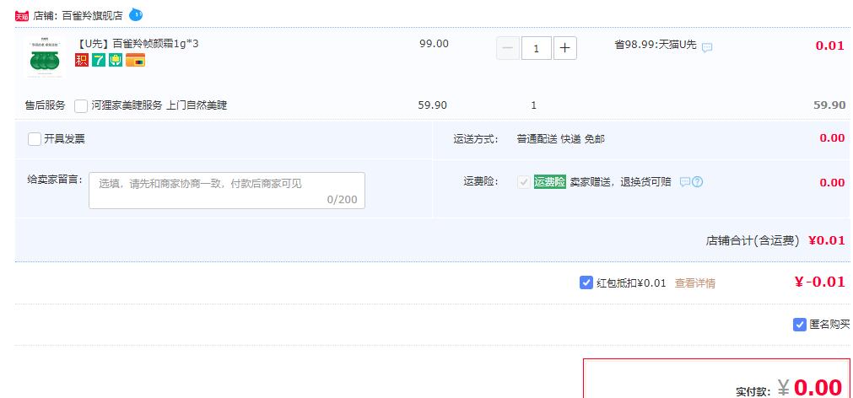Click the green 7-day return badge
The width and height of the screenshot is (853, 398).
coord(99,60)
